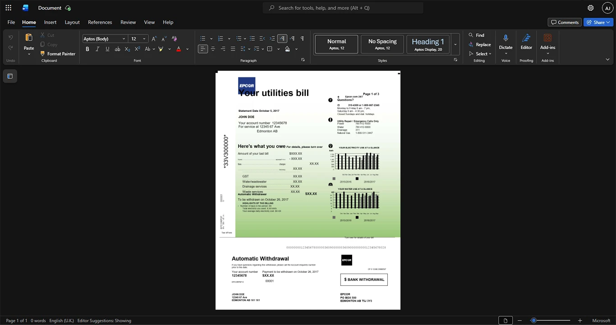
Task: Collapse the ribbon with the chevron
Action: point(607,59)
